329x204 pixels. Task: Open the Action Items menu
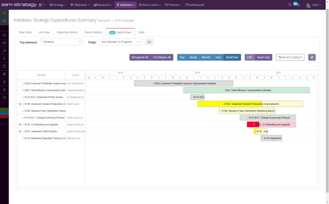pos(150,5)
